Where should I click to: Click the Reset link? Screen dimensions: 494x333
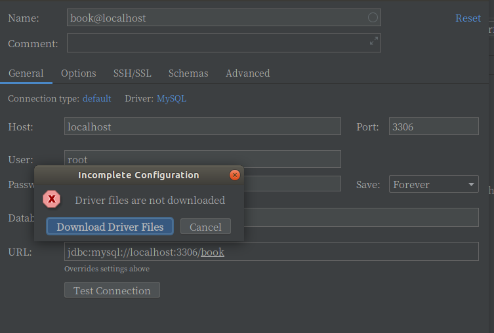coord(468,18)
